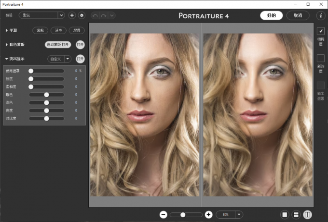
Task: Click the 取消 cancel button
Action: 298,15
